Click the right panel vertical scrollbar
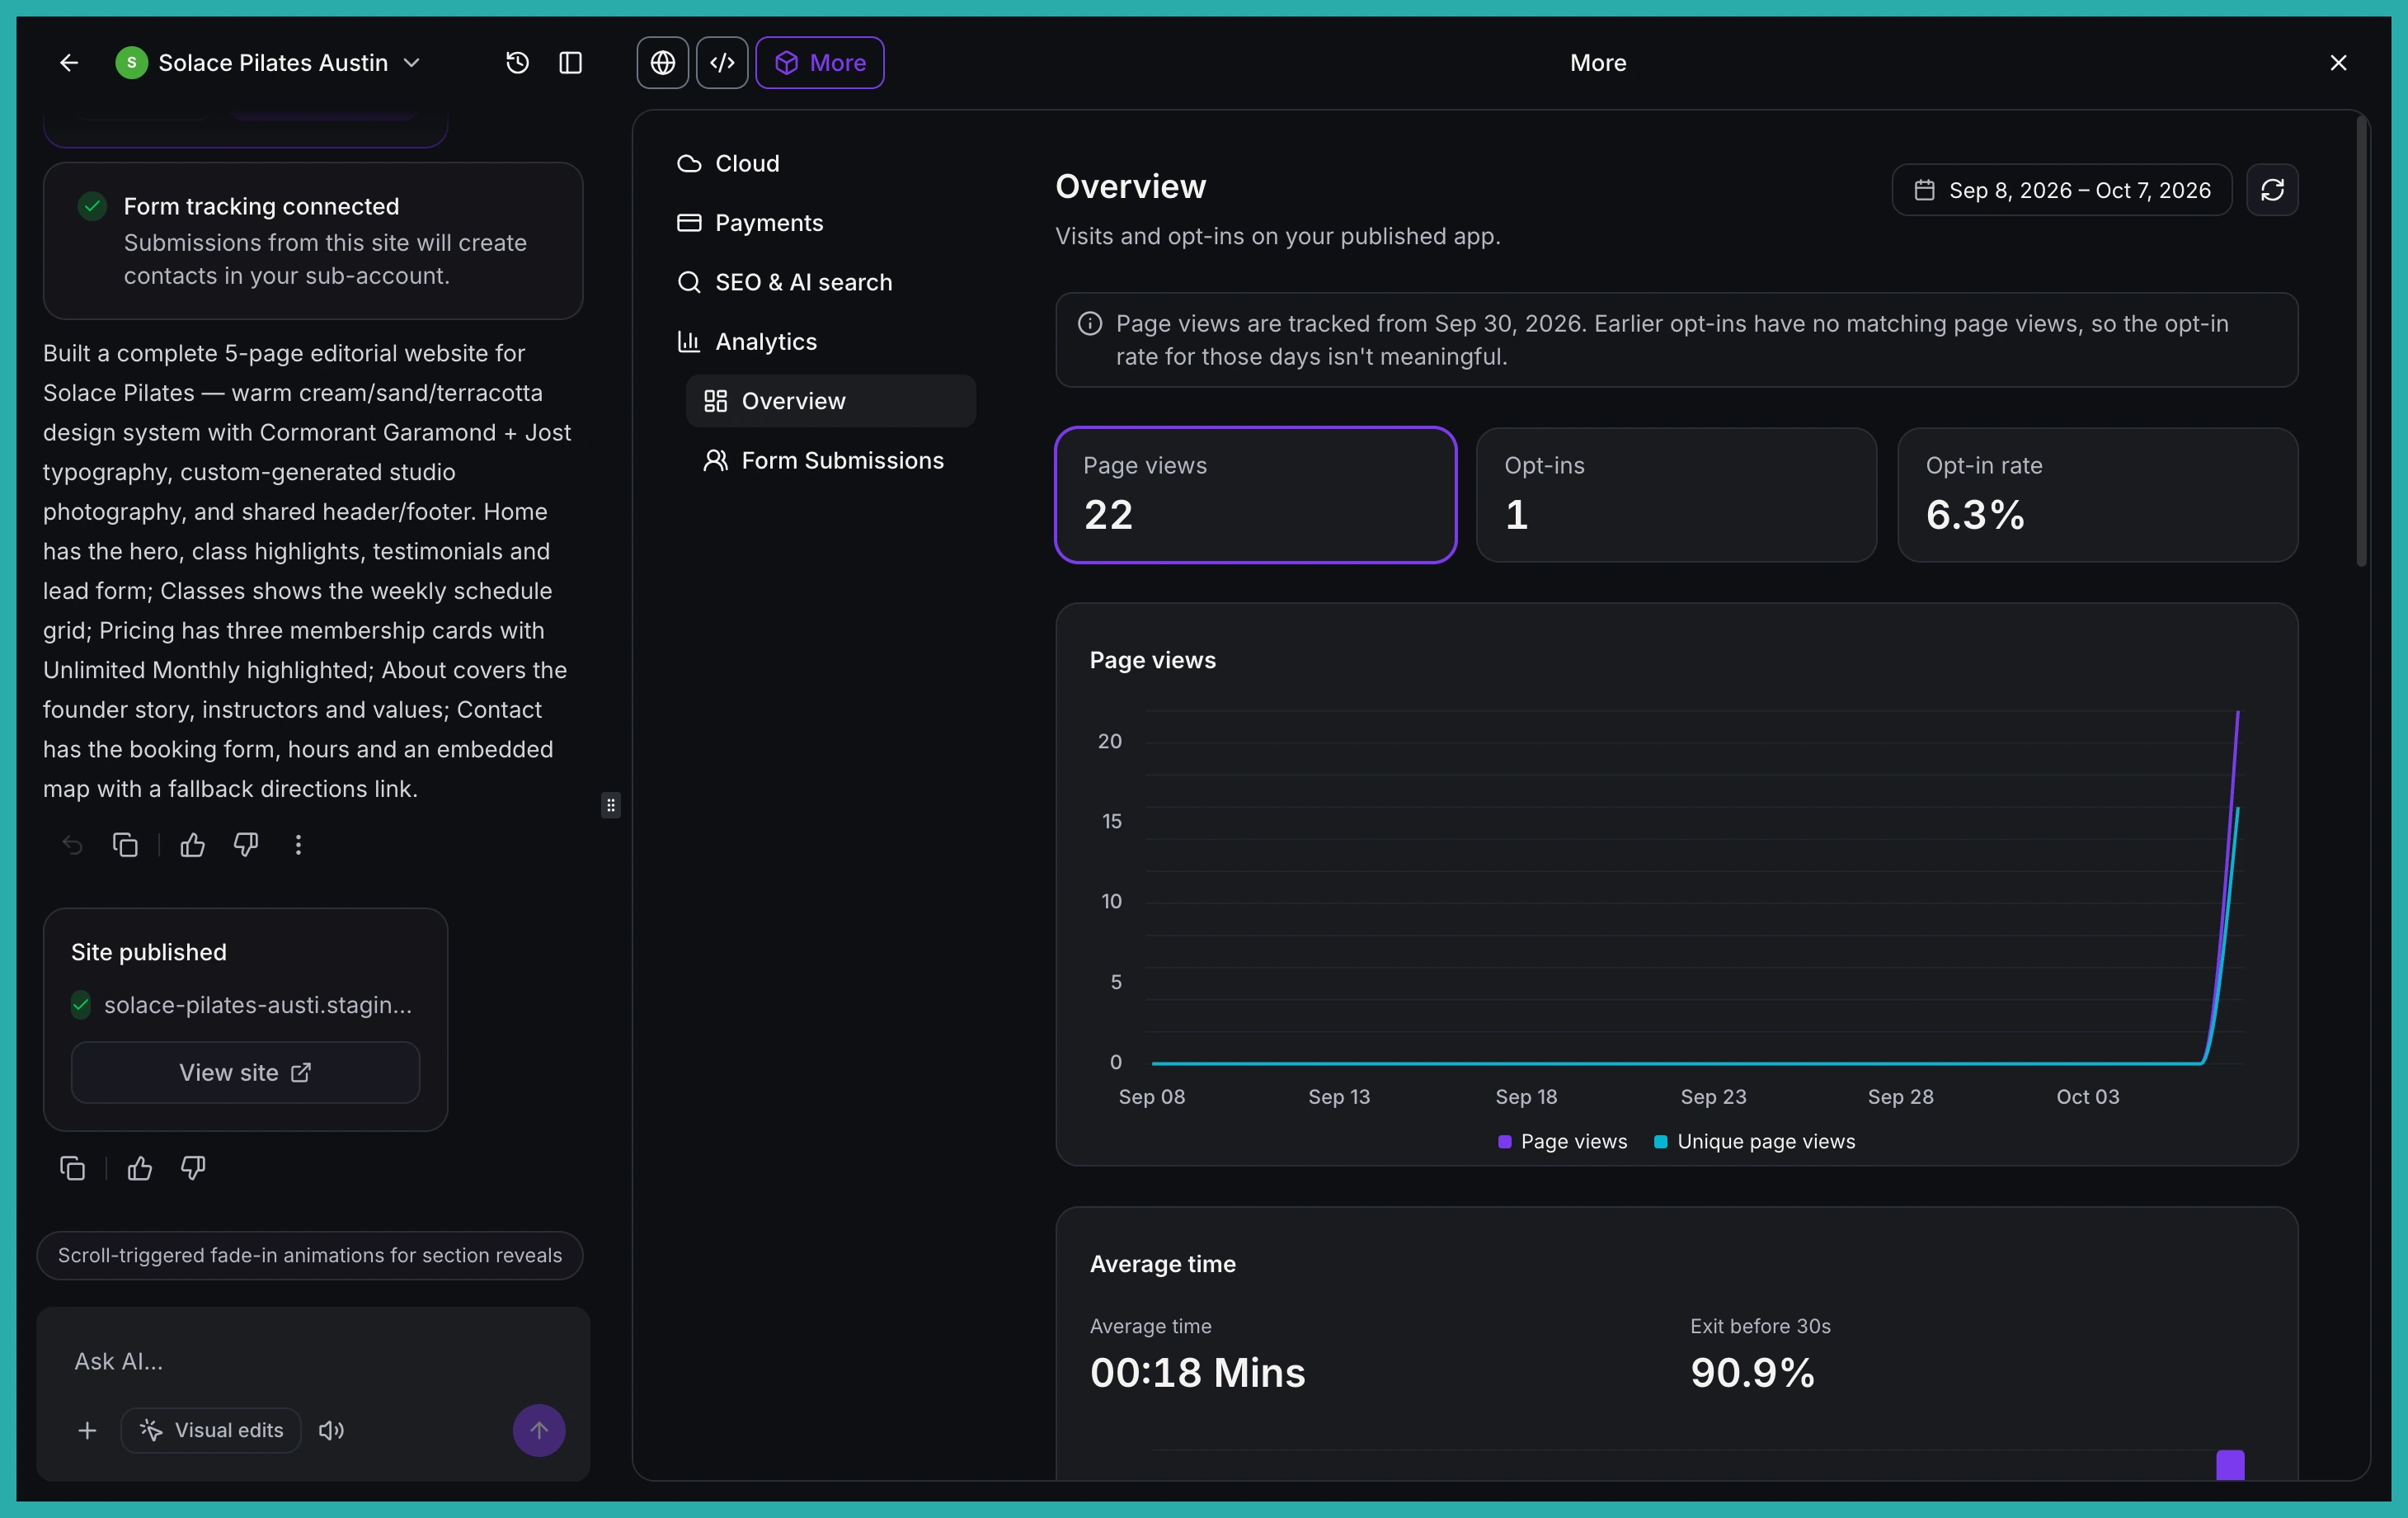Screen dimensions: 2408x1518 2362,342
